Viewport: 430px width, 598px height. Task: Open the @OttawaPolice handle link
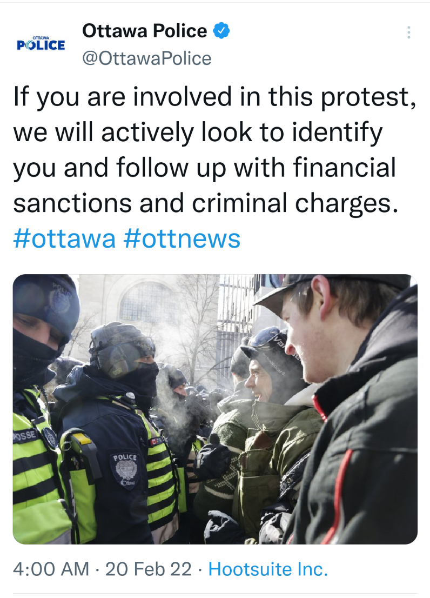146,58
